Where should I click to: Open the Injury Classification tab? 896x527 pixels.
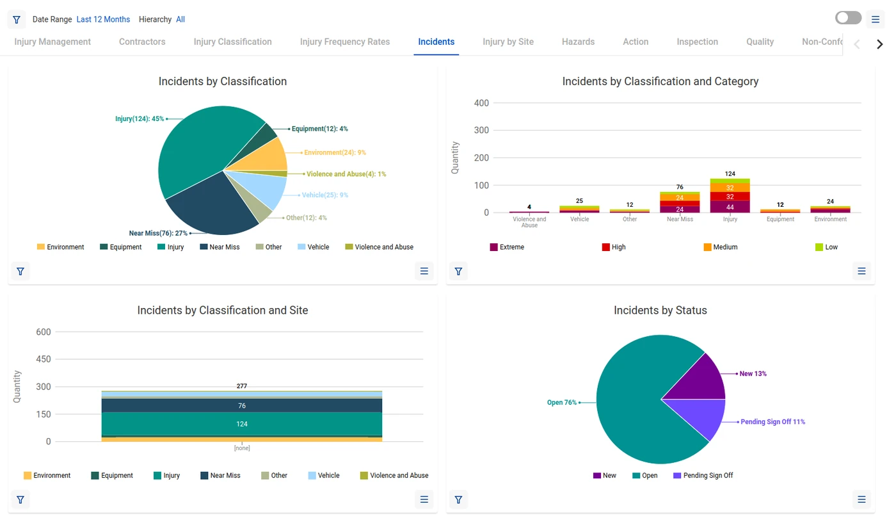[233, 42]
